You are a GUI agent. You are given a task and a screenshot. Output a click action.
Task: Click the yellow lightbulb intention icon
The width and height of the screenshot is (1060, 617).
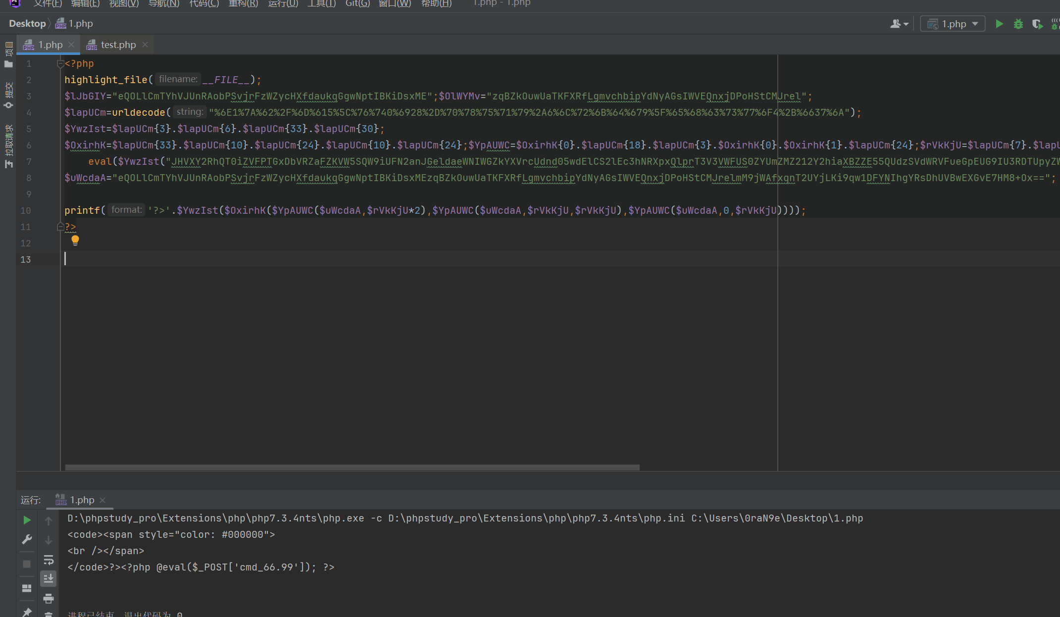[x=75, y=240]
